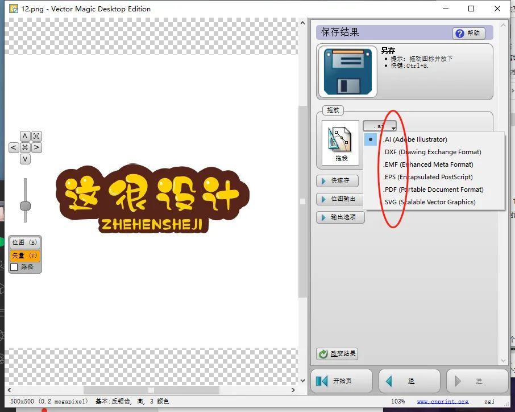The width and height of the screenshot is (515, 412).
Task: Pan the view right with the arrow button
Action: click(36, 147)
